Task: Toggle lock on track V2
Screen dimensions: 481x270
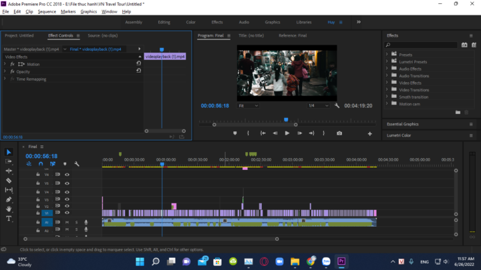Action: [37, 206]
